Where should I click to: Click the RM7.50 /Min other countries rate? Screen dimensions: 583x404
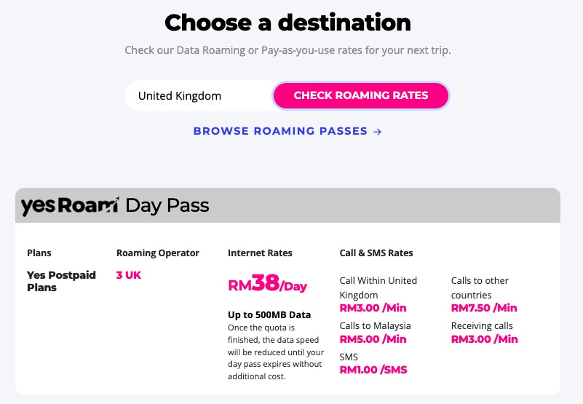tap(484, 308)
